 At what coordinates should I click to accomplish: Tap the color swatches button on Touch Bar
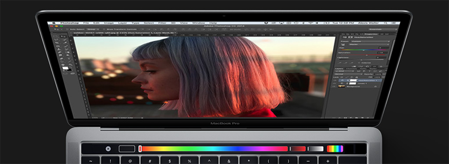(335, 149)
